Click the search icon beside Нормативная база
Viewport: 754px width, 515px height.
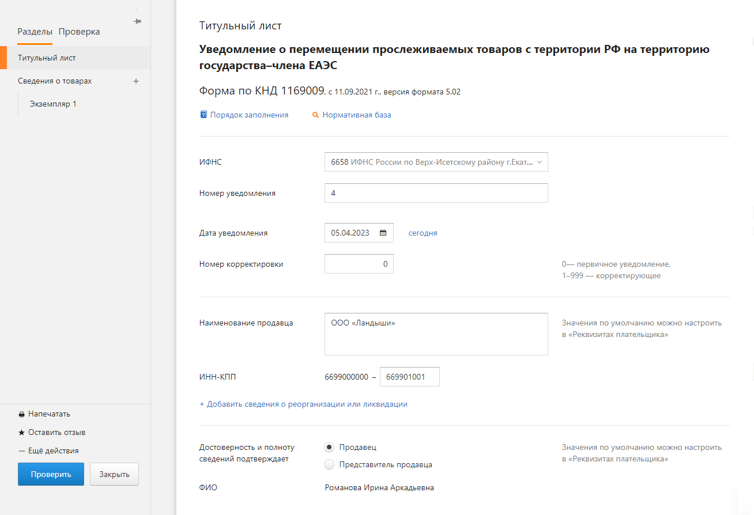[315, 115]
